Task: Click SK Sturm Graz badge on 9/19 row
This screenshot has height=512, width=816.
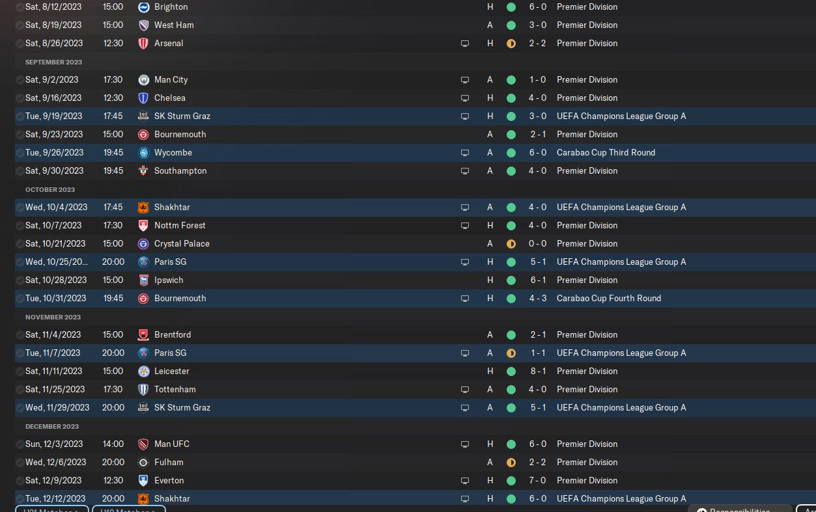Action: (x=144, y=116)
